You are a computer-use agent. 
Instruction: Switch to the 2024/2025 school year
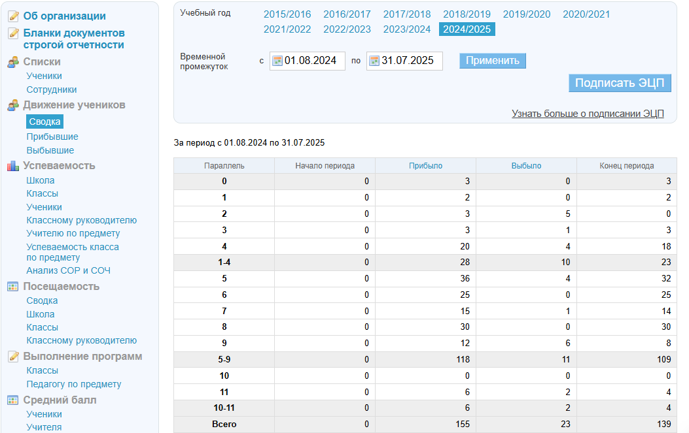(467, 29)
